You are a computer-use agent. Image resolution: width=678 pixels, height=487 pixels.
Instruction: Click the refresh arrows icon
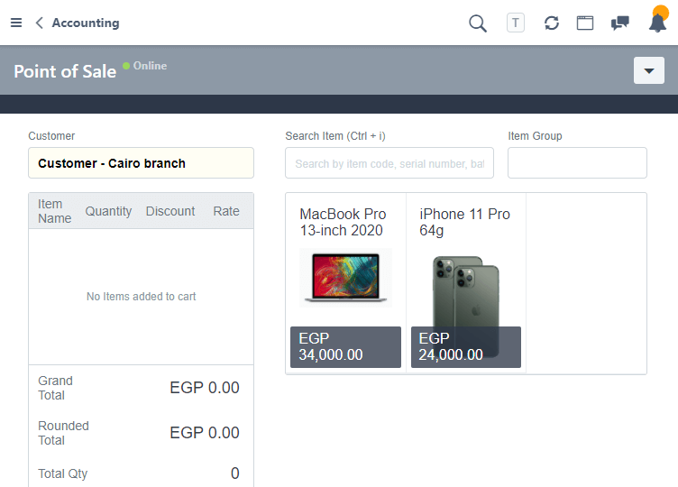[552, 23]
